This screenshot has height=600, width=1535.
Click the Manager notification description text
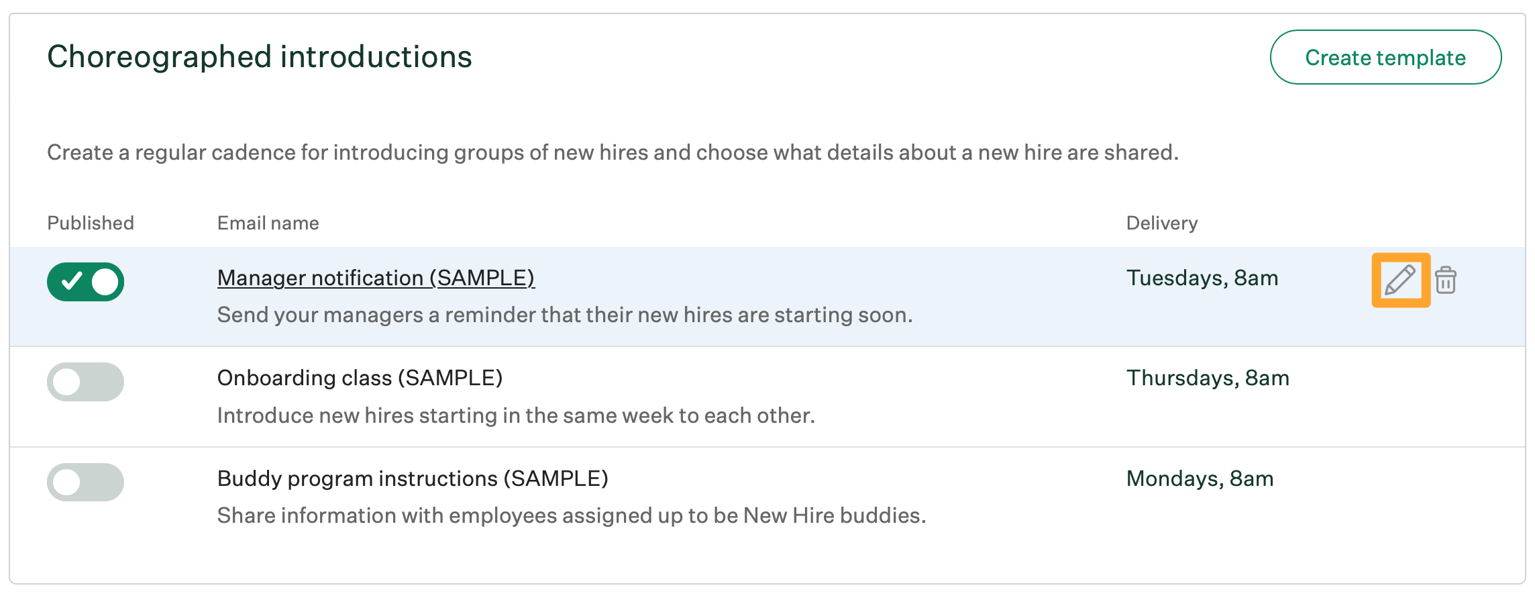pos(565,315)
